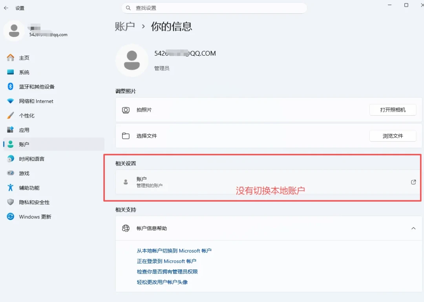
Task: Click the 浏览文件 button
Action: 393,136
